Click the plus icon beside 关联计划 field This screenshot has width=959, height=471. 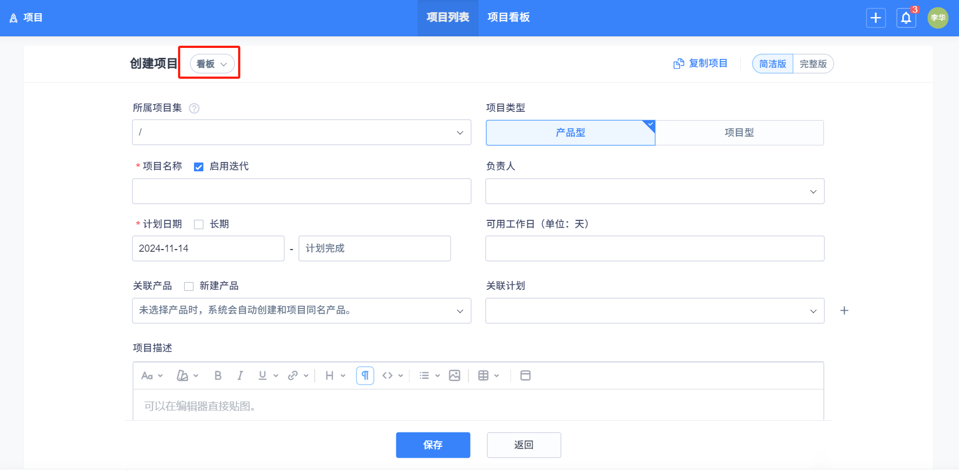tap(844, 311)
